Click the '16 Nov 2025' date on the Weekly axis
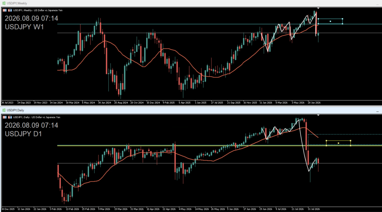 tap(250, 103)
